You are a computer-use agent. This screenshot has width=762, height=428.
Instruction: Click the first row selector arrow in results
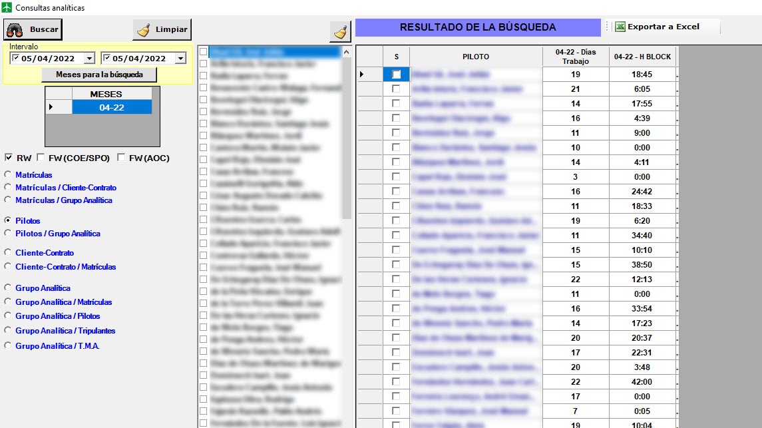pyautogui.click(x=361, y=75)
